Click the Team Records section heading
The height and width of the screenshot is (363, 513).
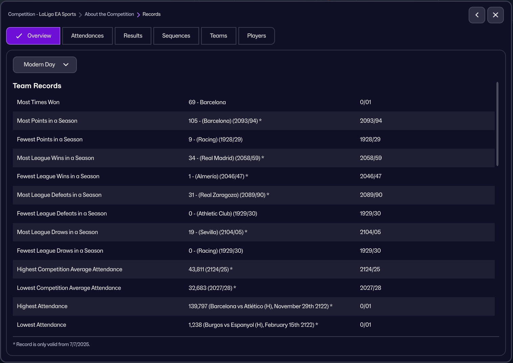[37, 86]
